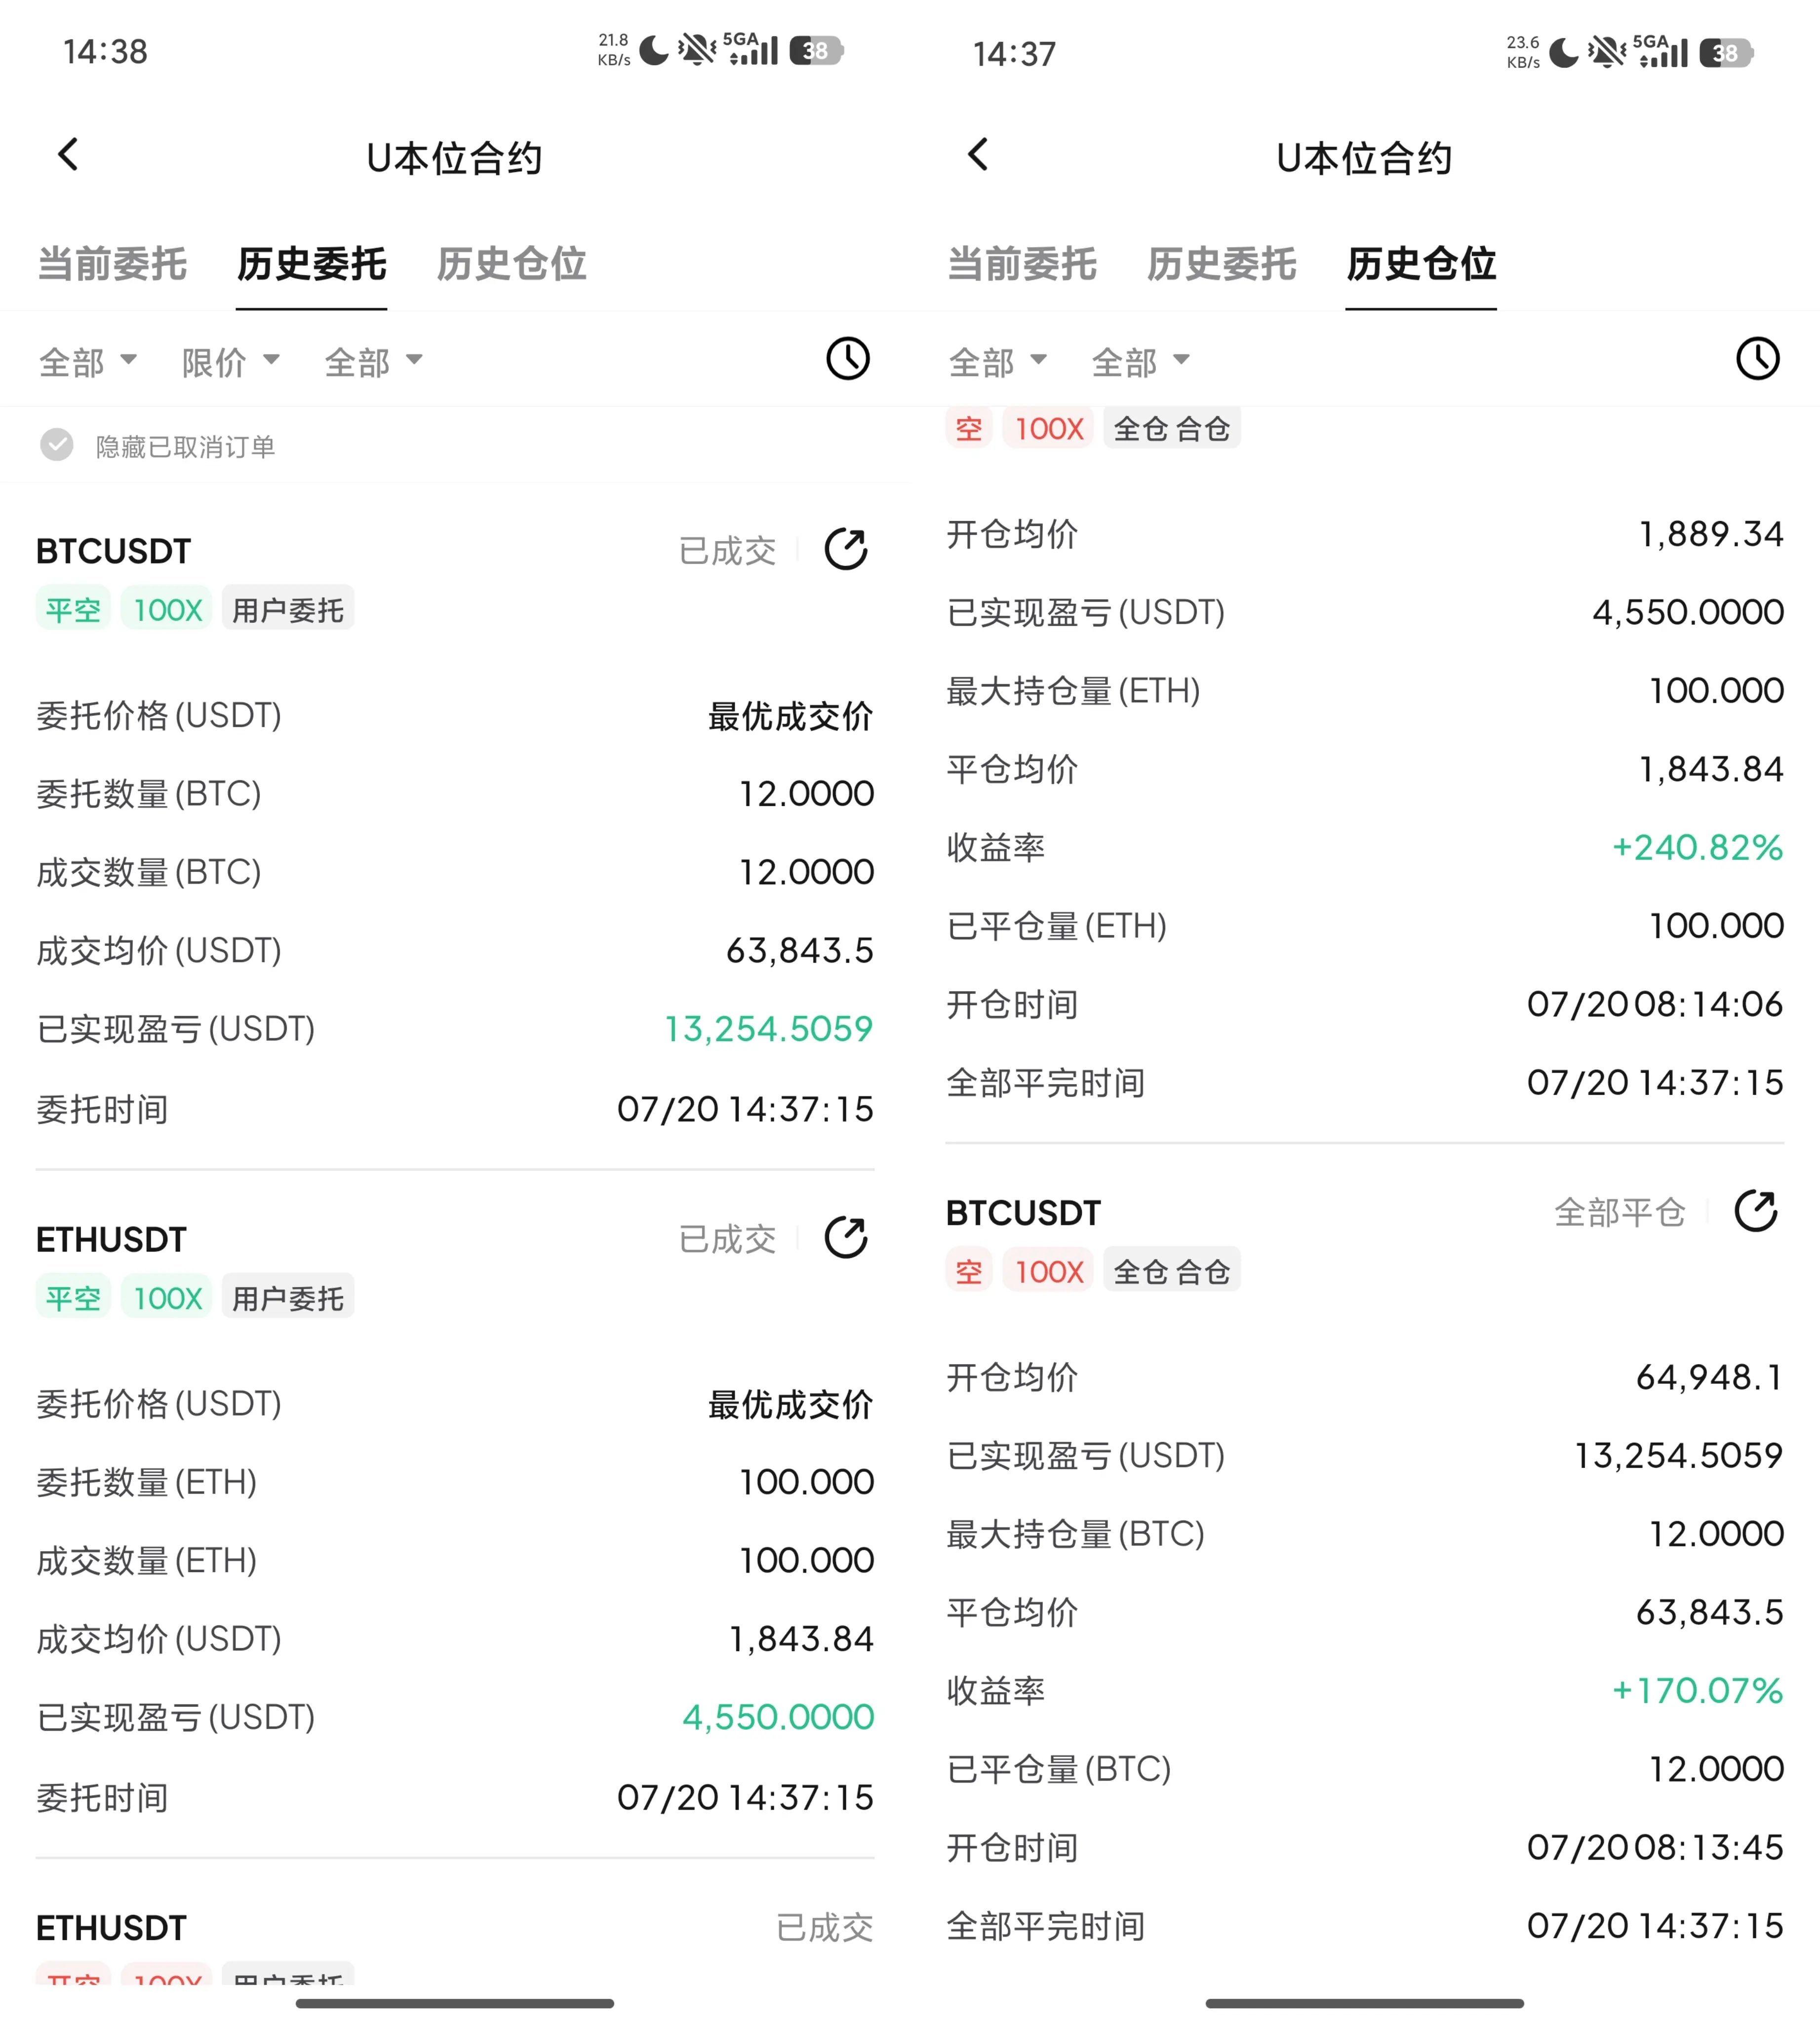Switch to 当前委托 tab on left screen
This screenshot has height=2023, width=1820.
coord(112,264)
